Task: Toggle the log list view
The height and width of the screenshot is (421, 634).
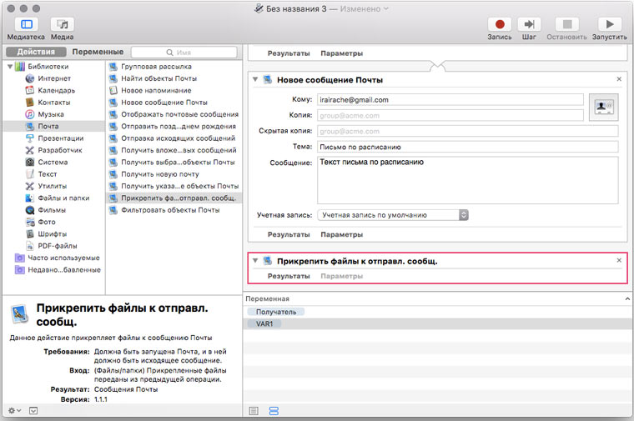Action: pyautogui.click(x=254, y=411)
